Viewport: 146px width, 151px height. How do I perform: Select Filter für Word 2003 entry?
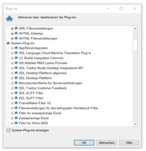point(33,123)
